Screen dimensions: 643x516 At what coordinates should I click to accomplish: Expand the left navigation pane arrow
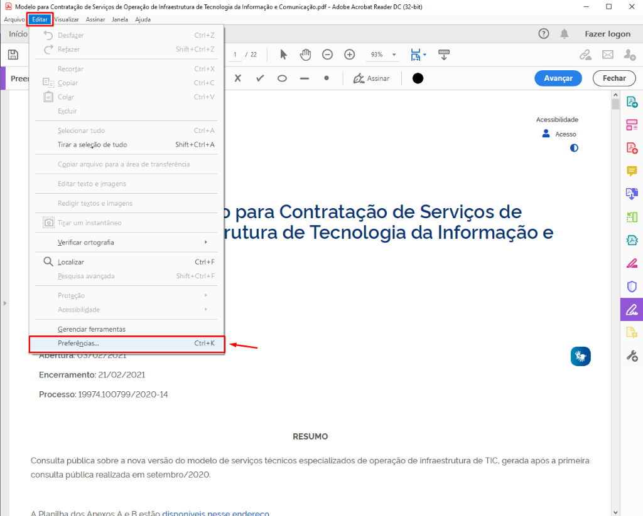4,303
